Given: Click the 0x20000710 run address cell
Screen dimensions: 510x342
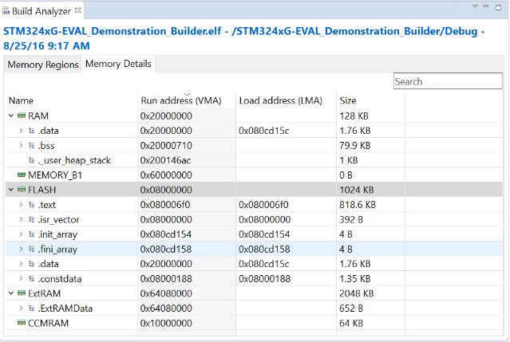Looking at the screenshot, I should pos(166,146).
